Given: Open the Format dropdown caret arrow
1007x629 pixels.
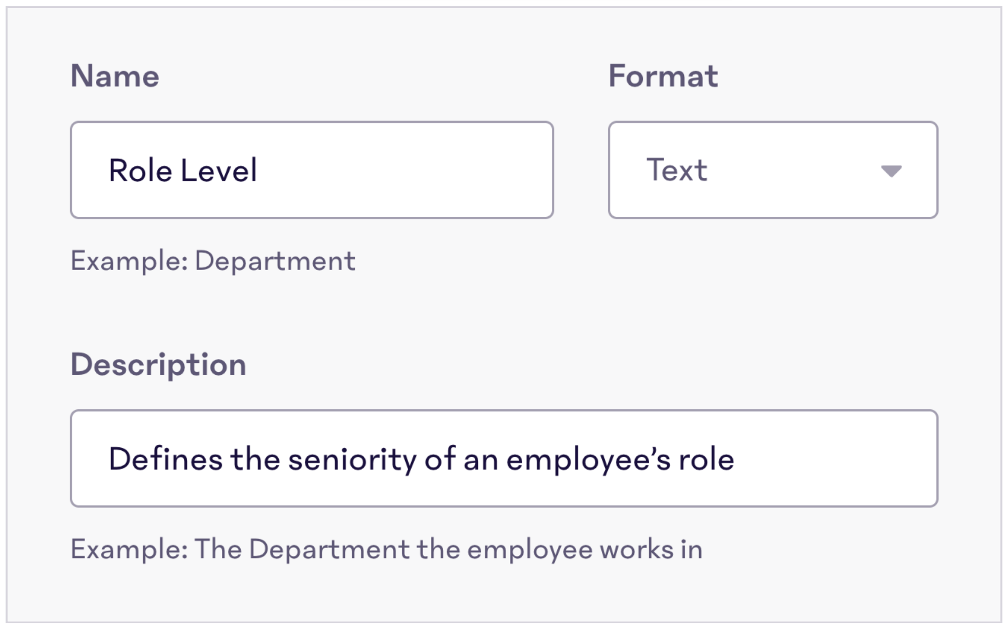Looking at the screenshot, I should click(x=891, y=171).
